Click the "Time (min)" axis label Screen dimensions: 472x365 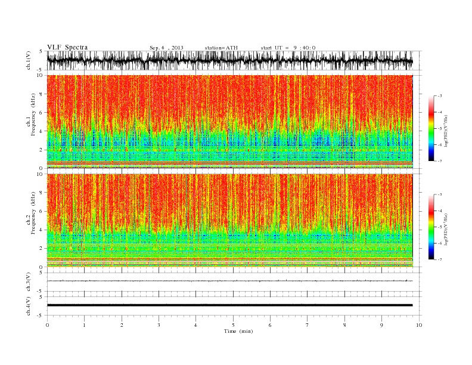click(238, 331)
